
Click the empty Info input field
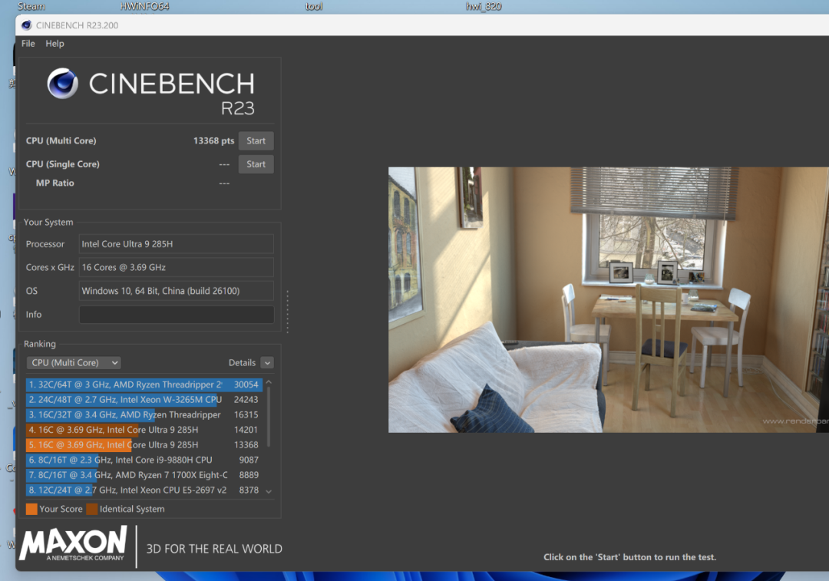[176, 314]
